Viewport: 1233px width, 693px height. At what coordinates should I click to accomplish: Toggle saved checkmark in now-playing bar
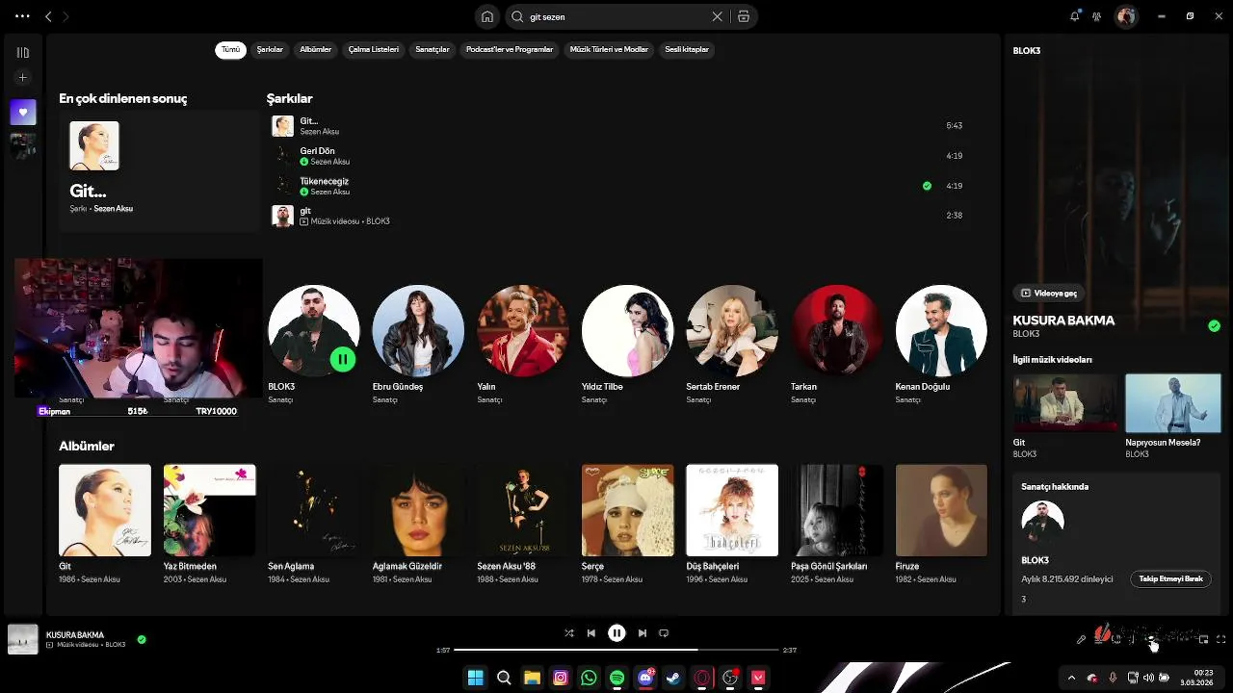[142, 639]
